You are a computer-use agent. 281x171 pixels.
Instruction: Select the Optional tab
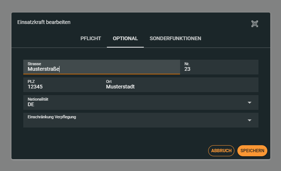pyautogui.click(x=125, y=39)
